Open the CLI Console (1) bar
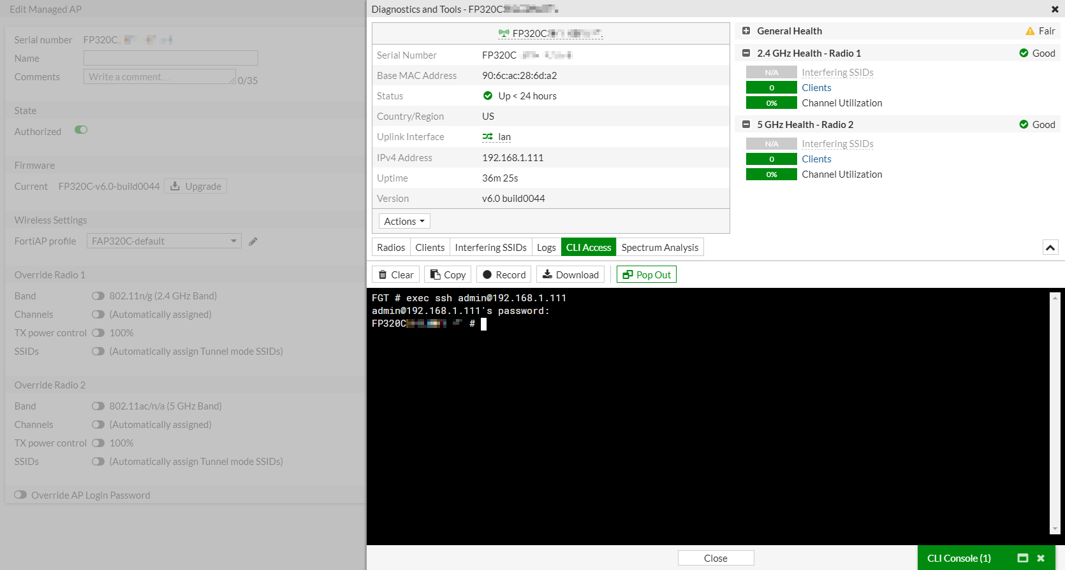Screen dimensions: 1065x570 point(958,558)
